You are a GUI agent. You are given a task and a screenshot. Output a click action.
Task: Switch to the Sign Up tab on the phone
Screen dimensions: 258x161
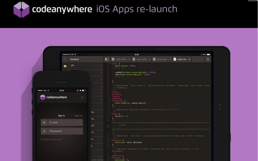tap(78, 116)
